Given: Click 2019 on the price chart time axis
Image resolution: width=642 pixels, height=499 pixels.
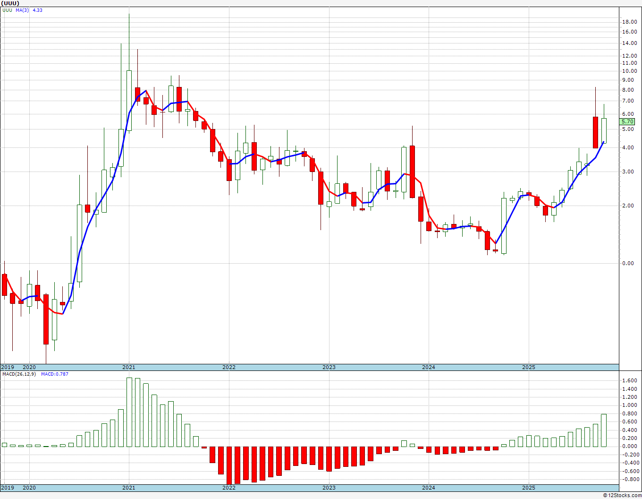Looking at the screenshot, I should (7, 367).
